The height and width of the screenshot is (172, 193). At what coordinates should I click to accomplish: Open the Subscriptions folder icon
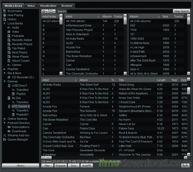(x=9, y=127)
